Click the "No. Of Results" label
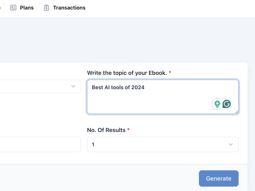The height and width of the screenshot is (191, 255). (106, 130)
